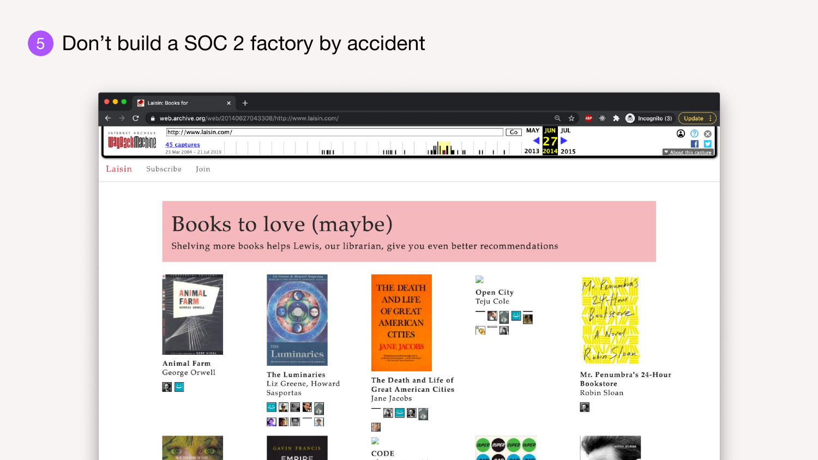
Task: Click Teju Cole author name
Action: coord(492,301)
